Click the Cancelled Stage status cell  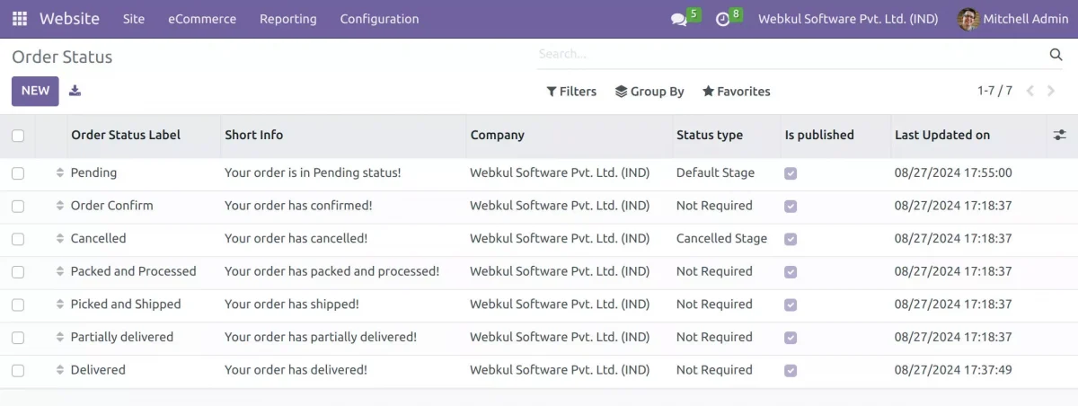pos(721,239)
